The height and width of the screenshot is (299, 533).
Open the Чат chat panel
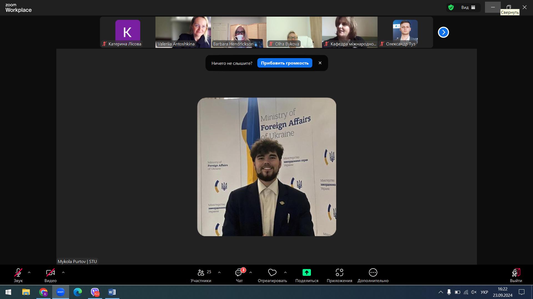point(239,275)
